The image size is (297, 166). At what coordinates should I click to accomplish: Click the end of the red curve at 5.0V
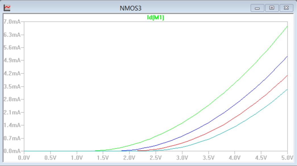click(287, 76)
